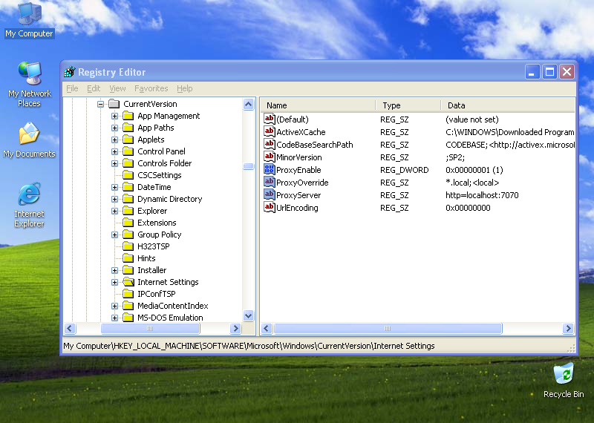Click the '*.local;<local>' data cell
This screenshot has height=423, width=594.
pos(472,183)
